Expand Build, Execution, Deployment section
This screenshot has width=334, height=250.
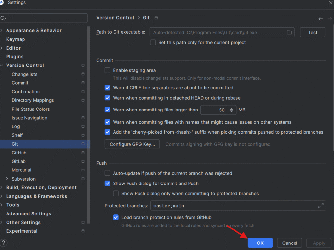2,188
